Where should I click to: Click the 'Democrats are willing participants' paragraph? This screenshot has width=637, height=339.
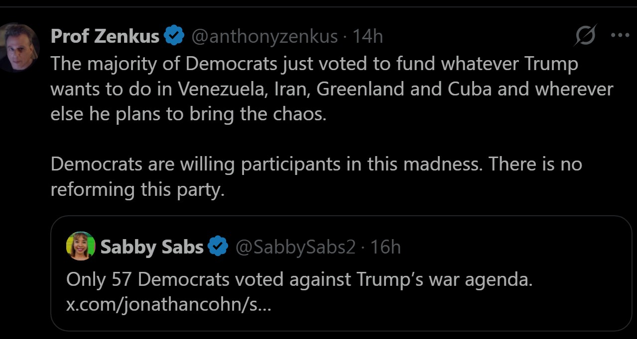pyautogui.click(x=316, y=165)
